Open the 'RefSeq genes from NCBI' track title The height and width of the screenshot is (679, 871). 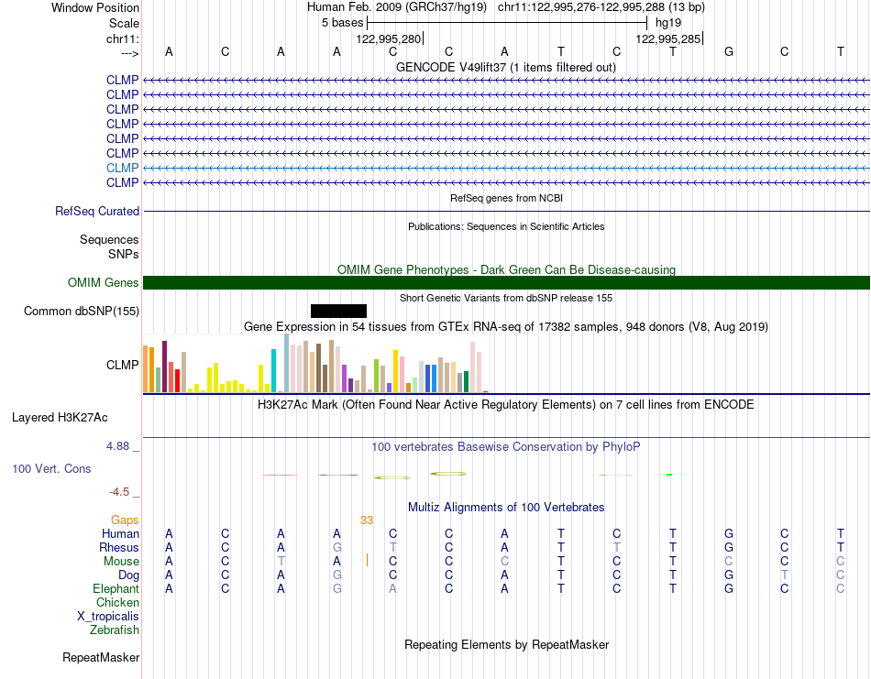click(x=506, y=198)
